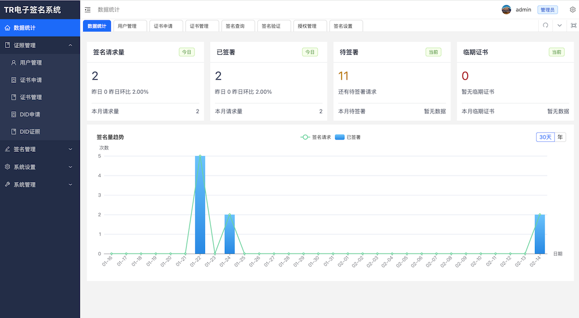
Task: Click the 系统管理 wrench icon
Action: (7, 185)
